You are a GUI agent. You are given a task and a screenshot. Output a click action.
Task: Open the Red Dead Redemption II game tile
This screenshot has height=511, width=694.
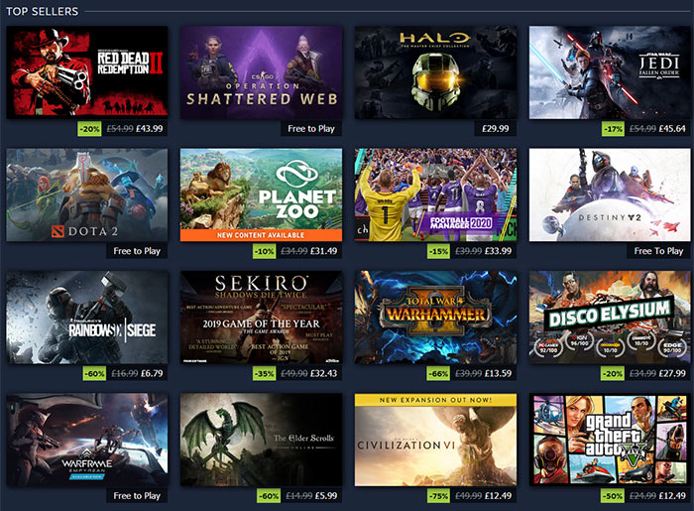(x=87, y=72)
